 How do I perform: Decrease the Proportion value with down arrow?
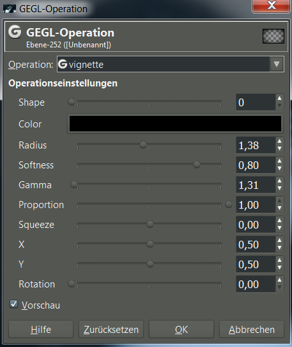[279, 209]
